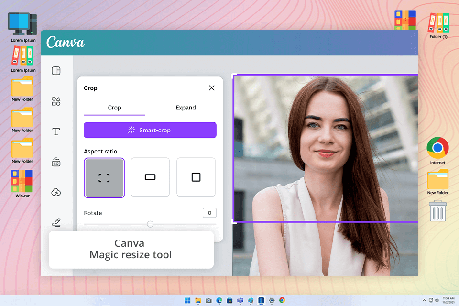This screenshot has width=459, height=306.
Task: Open the Elements shapes icon in sidebar
Action: pyautogui.click(x=56, y=101)
